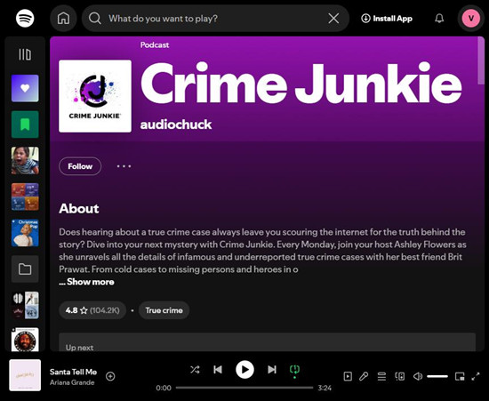Show lyrics via microphone icon
489x401 pixels.
364,376
